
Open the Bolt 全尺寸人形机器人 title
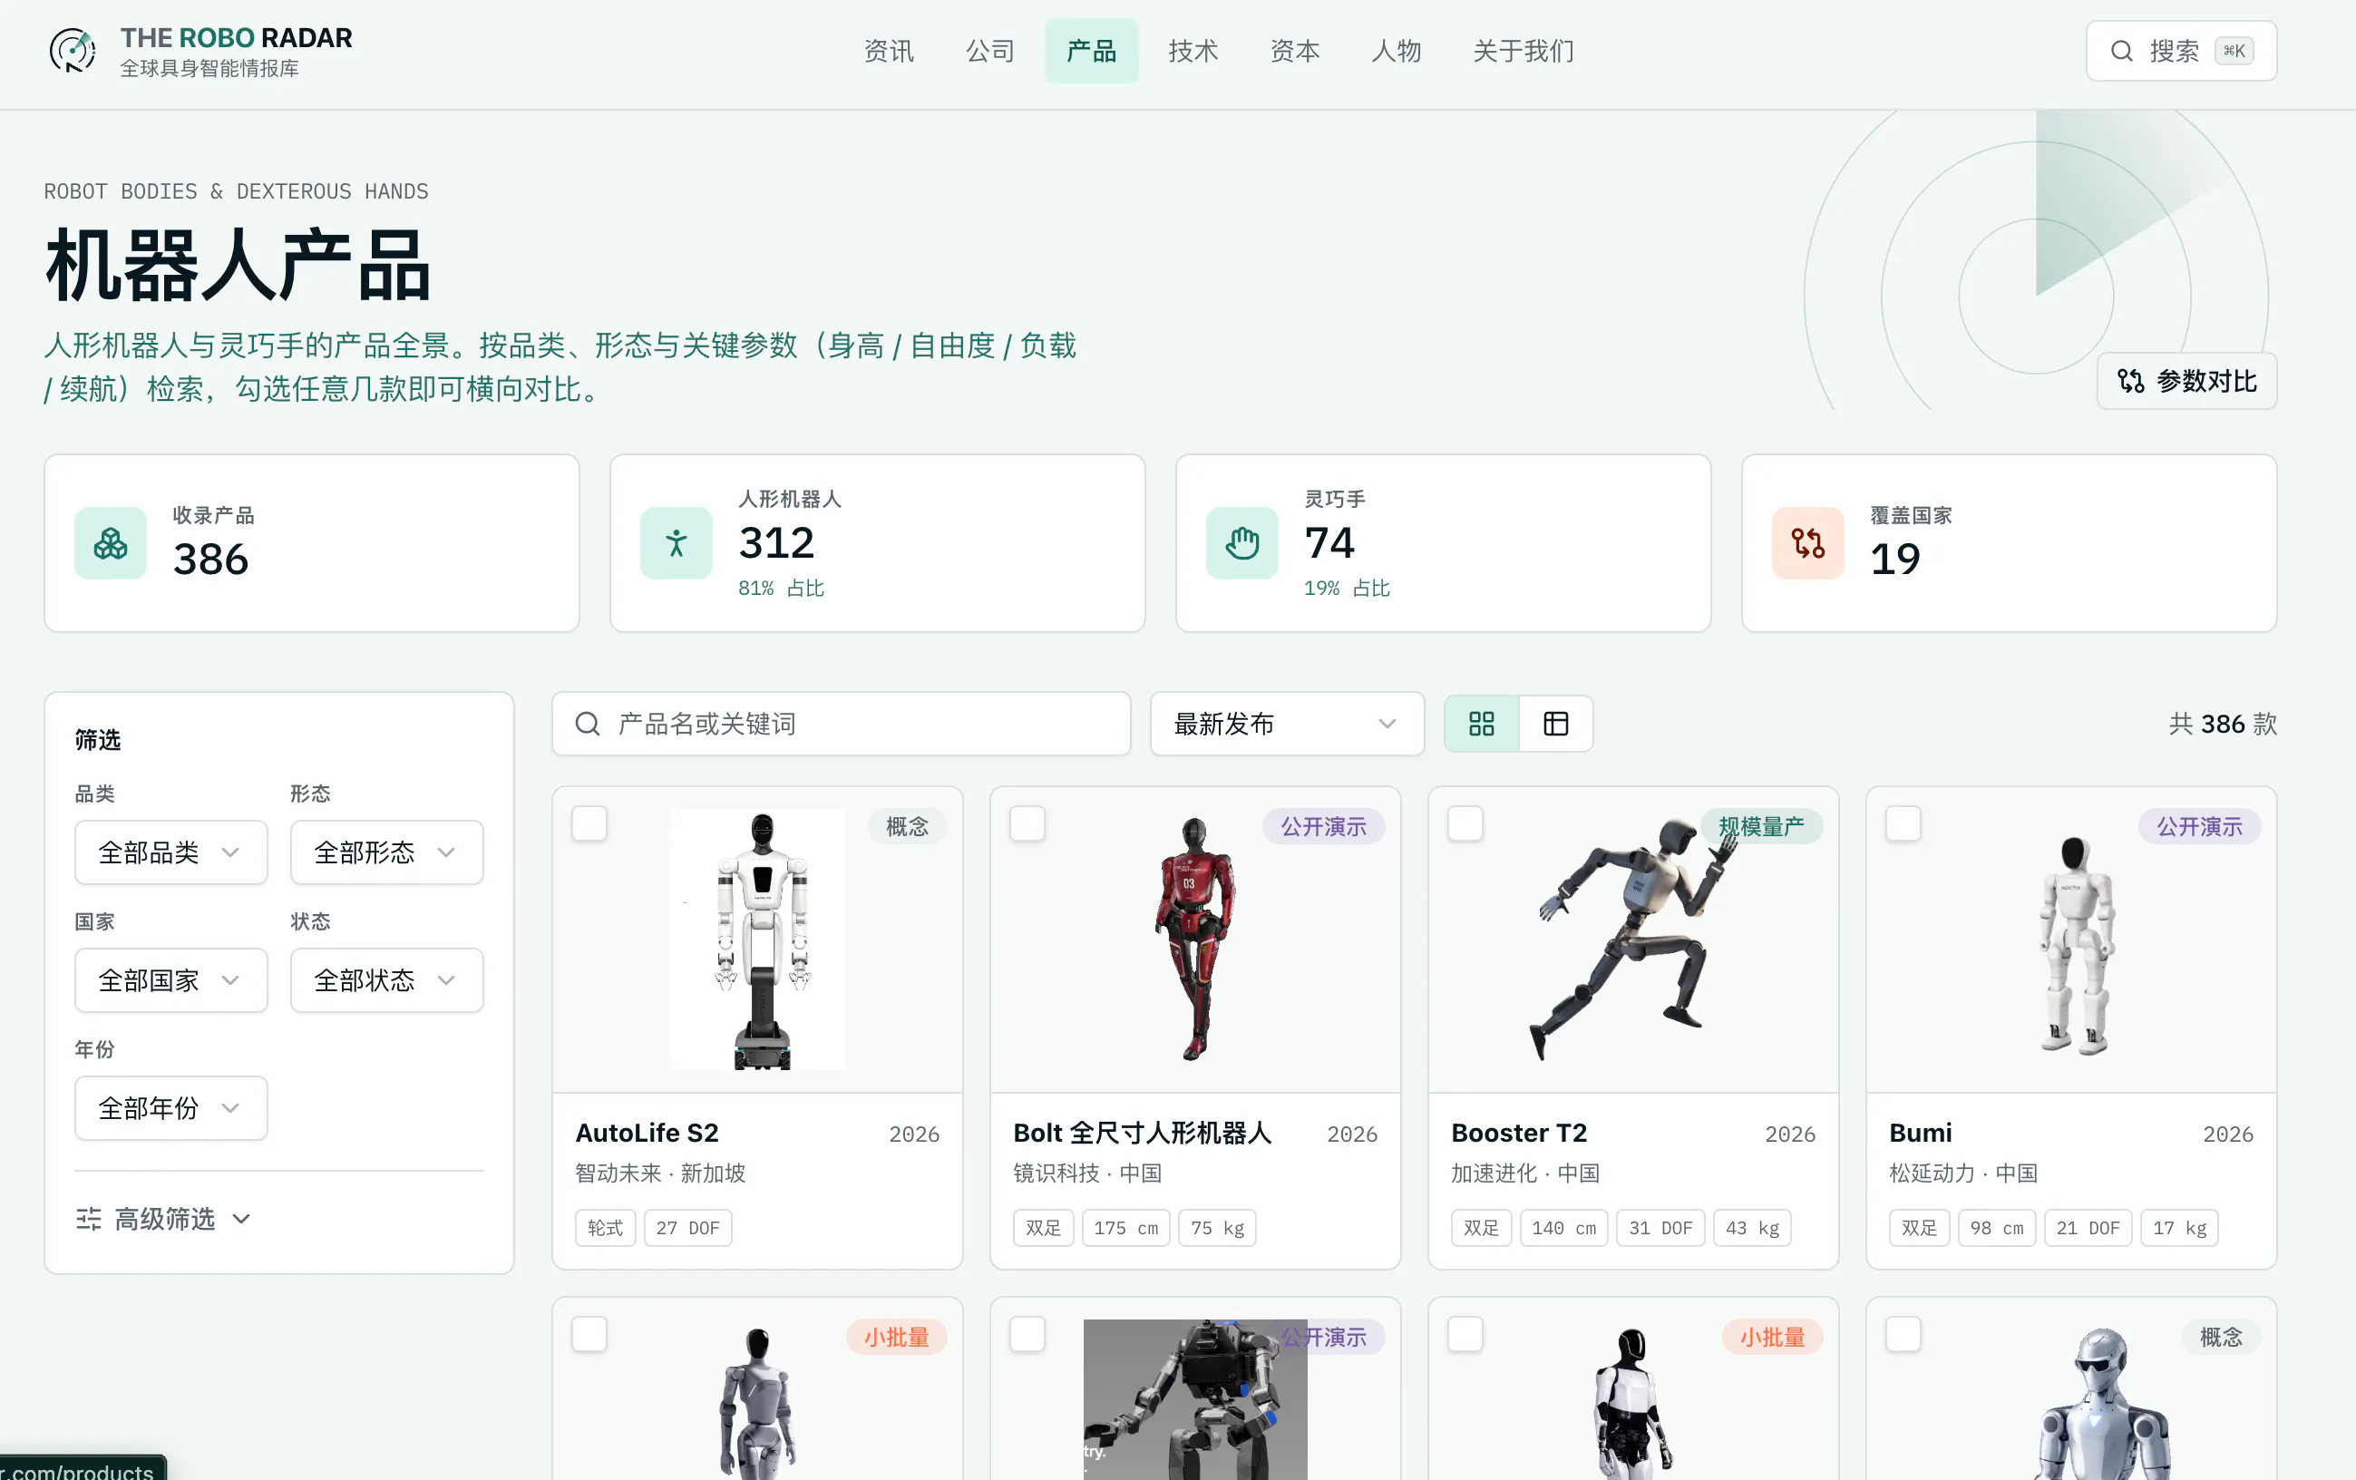1142,1133
